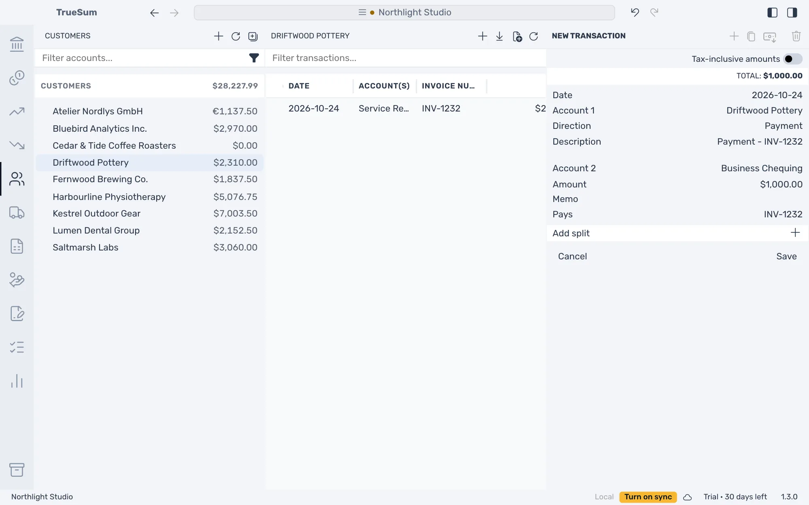
Task: Click the payment download icon in New Transaction
Action: 770,37
